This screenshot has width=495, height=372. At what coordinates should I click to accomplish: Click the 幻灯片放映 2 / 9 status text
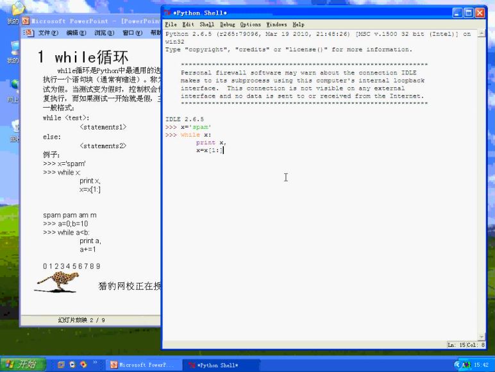point(81,320)
